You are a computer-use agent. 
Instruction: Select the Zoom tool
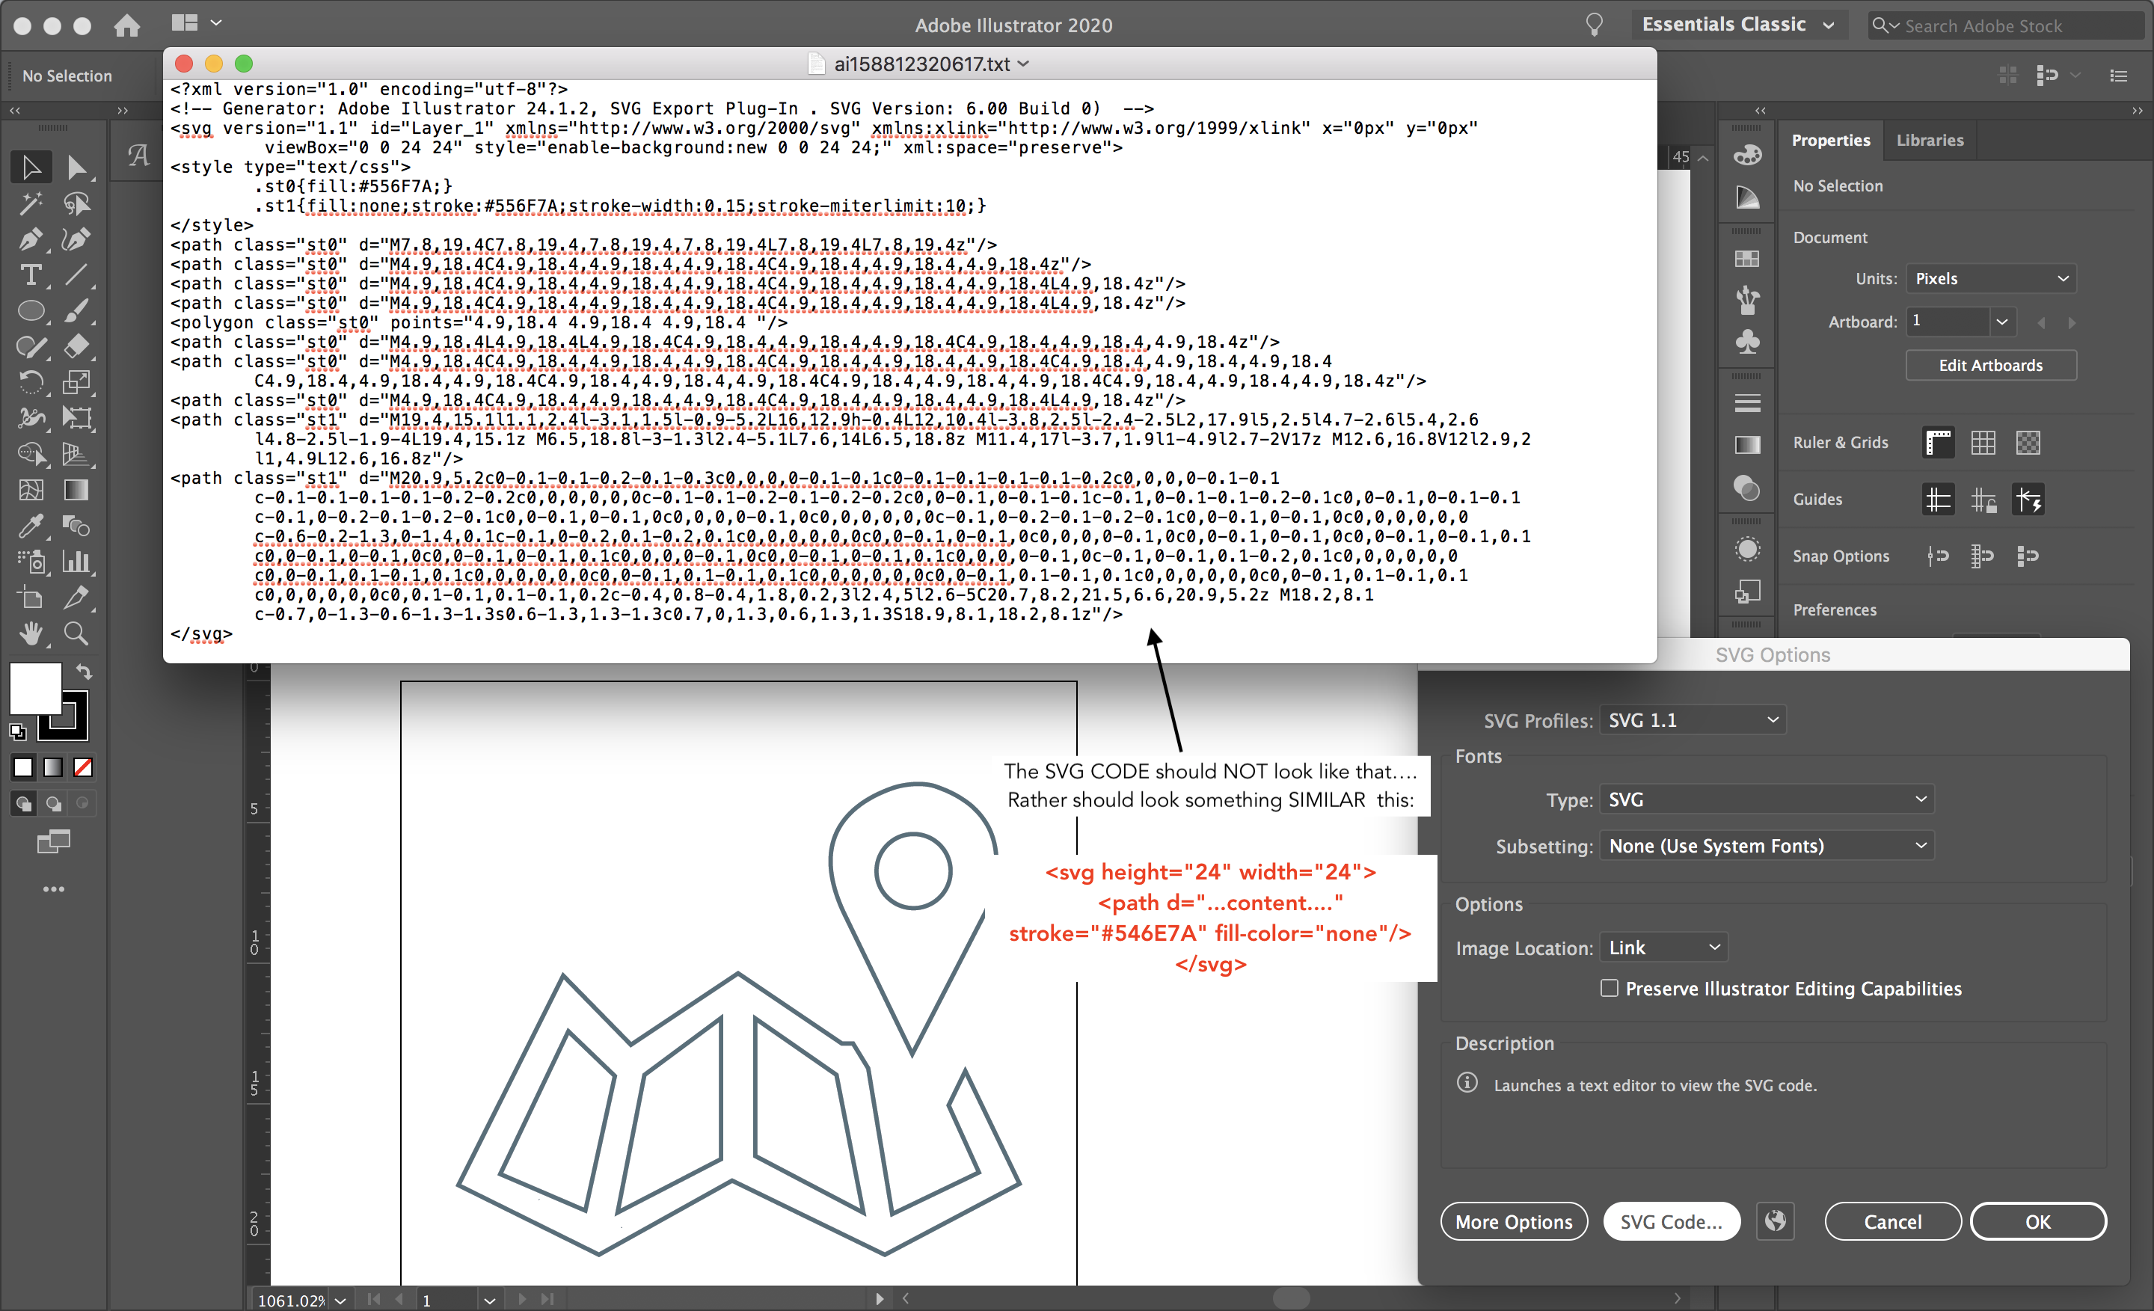(x=76, y=633)
